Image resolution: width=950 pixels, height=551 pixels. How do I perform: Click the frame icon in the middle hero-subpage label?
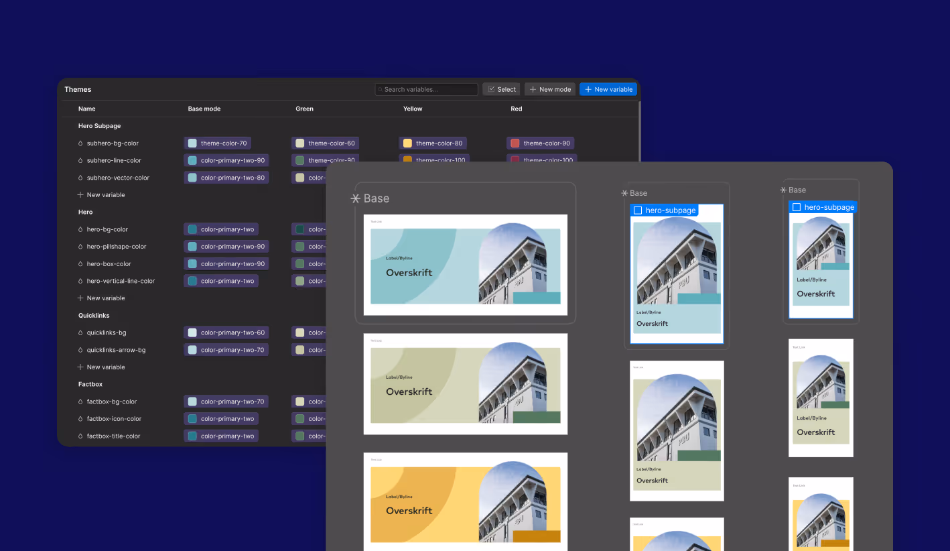(638, 210)
